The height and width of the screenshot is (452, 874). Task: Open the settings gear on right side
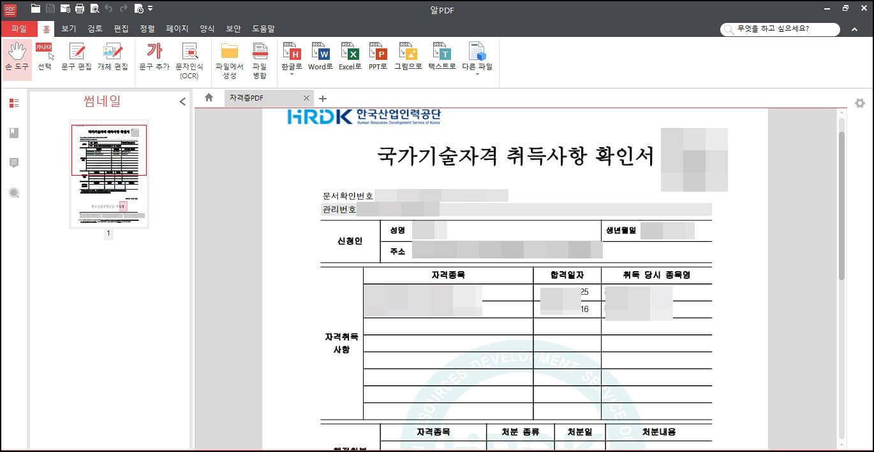[860, 103]
